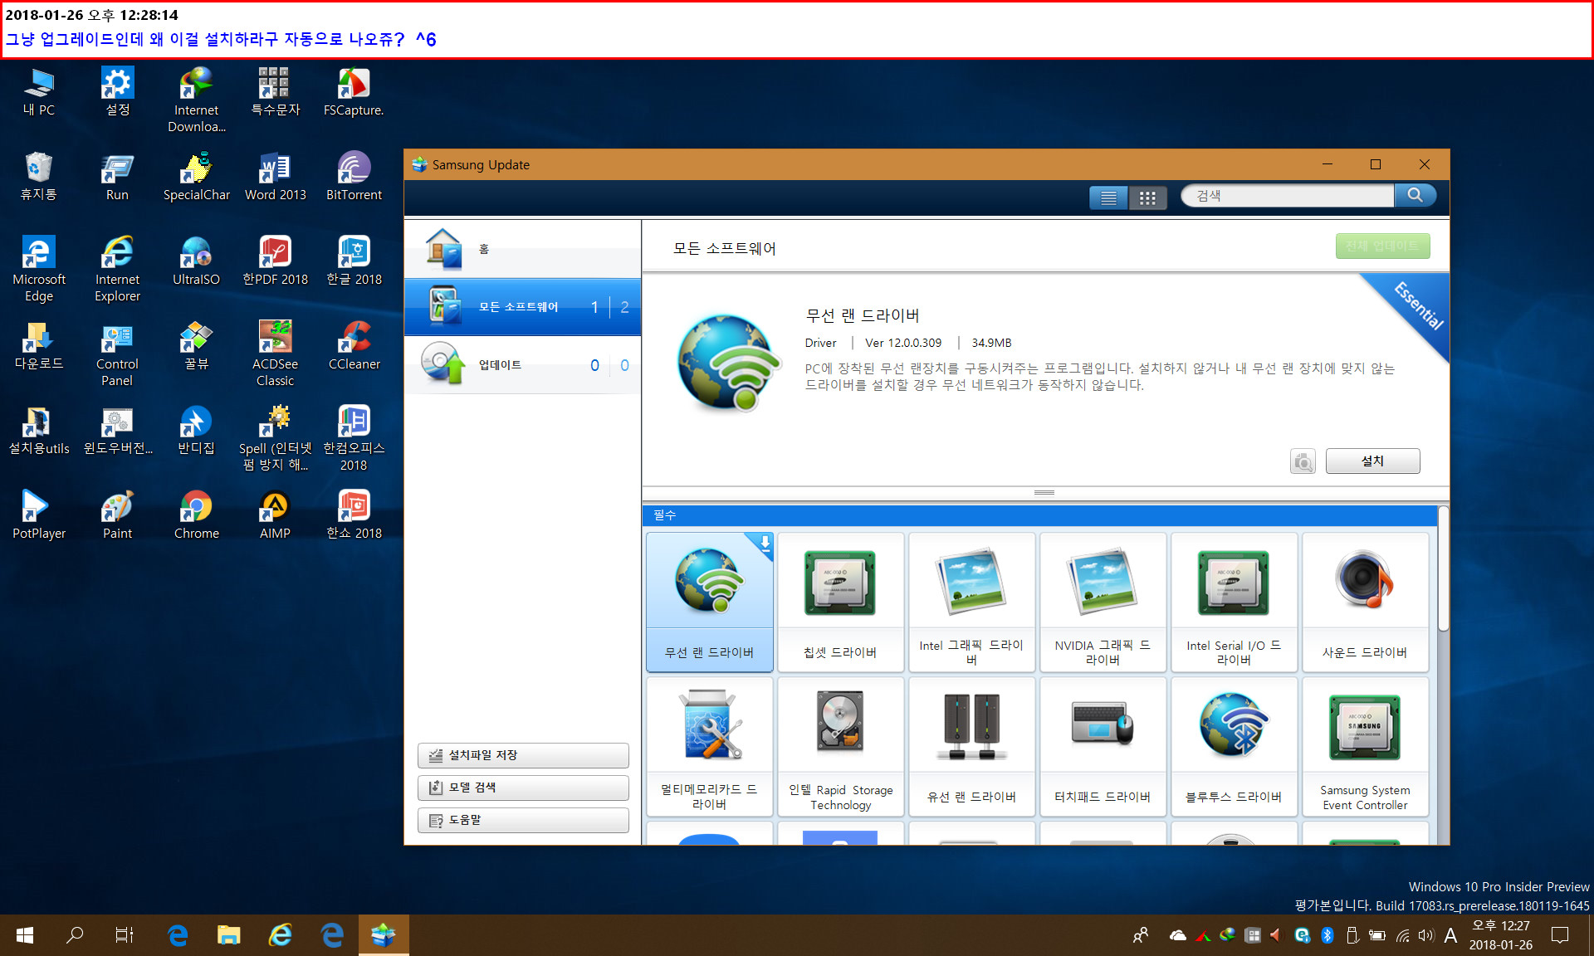
Task: Open the 한PDF 2018 desktop shortcut
Action: [275, 261]
